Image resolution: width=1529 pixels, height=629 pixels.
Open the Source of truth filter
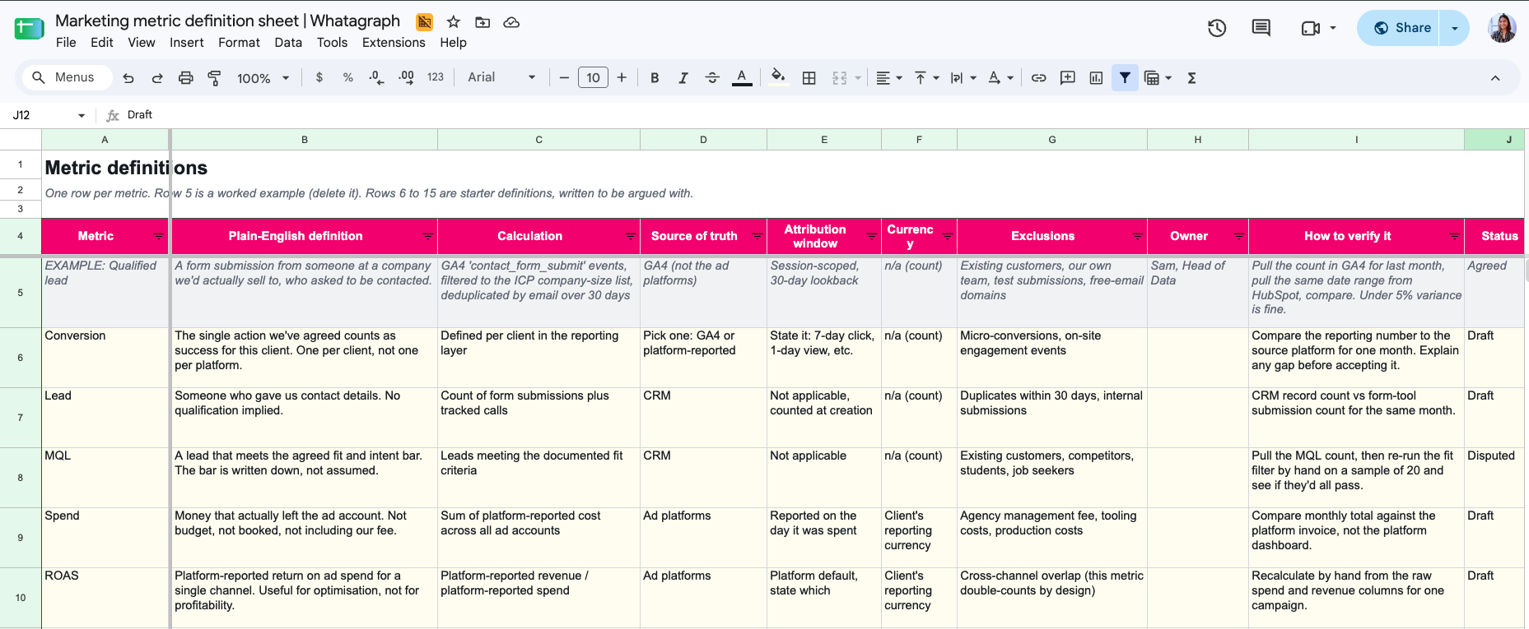pyautogui.click(x=758, y=236)
